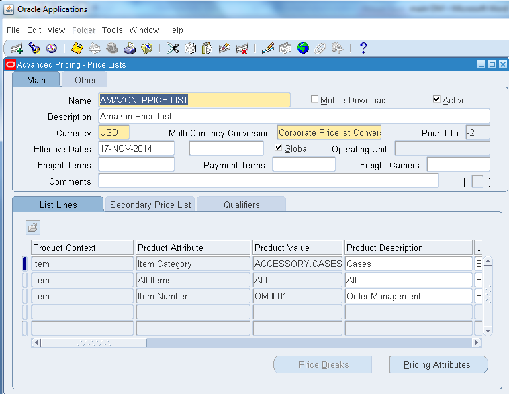This screenshot has width=509, height=394.
Task: Click the folder icon above the List Lines table
Action: (x=33, y=227)
